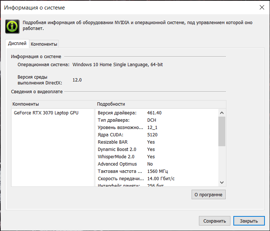This screenshot has height=231, width=270.
Task: Click the Скорость передачи row label
Action: [x=121, y=179]
